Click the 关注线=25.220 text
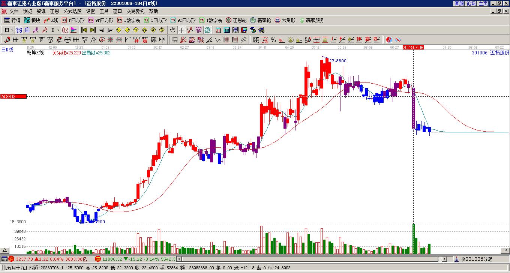 66,53
